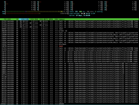Select rsync process PID 391181
The image size is (139, 105).
pos(70,79)
